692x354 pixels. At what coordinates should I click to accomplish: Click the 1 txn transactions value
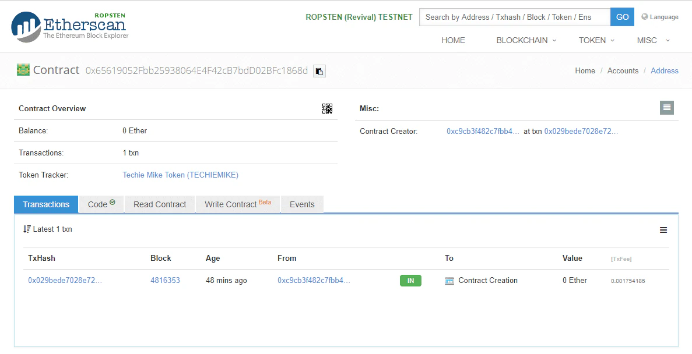pyautogui.click(x=131, y=153)
